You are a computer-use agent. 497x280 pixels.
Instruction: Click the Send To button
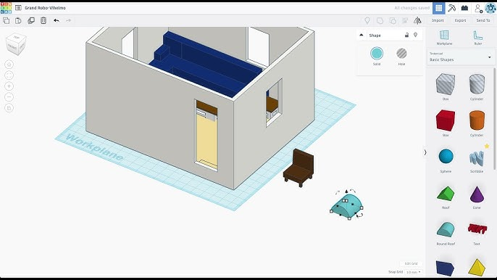[483, 20]
